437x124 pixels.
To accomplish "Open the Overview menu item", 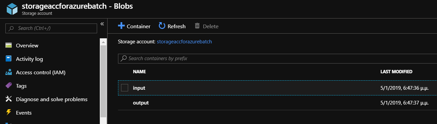I will click(27, 45).
